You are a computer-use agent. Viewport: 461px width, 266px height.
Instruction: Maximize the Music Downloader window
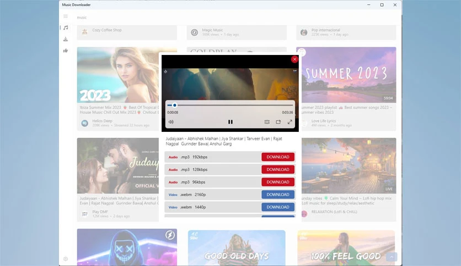tap(382, 5)
